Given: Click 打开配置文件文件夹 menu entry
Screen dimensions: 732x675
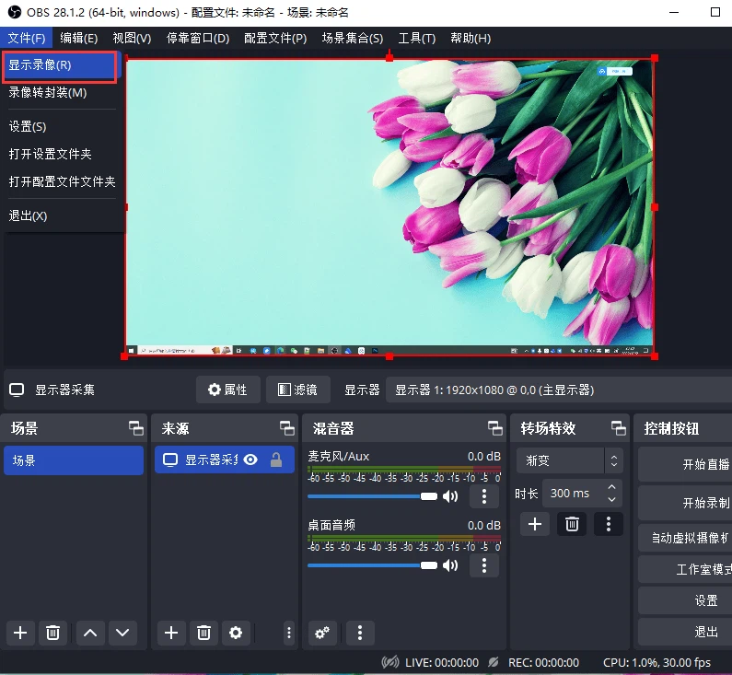Looking at the screenshot, I should (62, 181).
